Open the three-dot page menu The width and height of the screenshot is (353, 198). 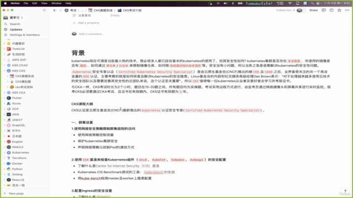coord(347,10)
